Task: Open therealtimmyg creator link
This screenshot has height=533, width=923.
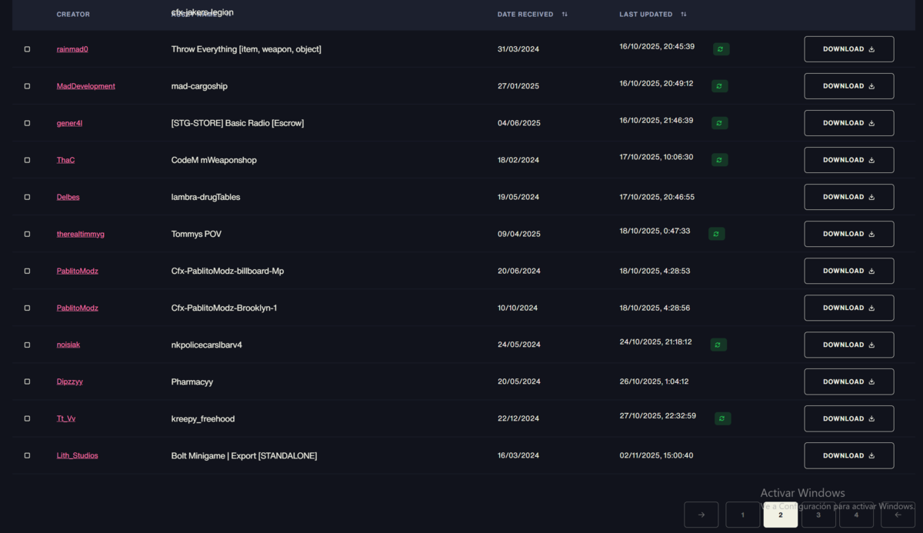Action: [81, 234]
